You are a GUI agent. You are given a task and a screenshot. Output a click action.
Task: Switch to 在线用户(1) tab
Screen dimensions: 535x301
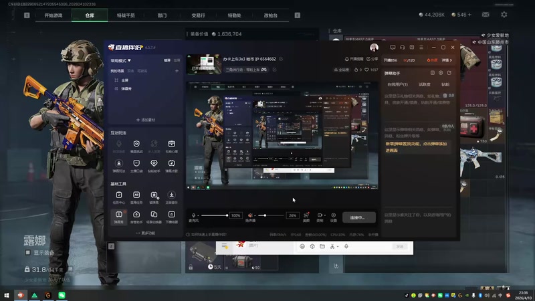[397, 84]
